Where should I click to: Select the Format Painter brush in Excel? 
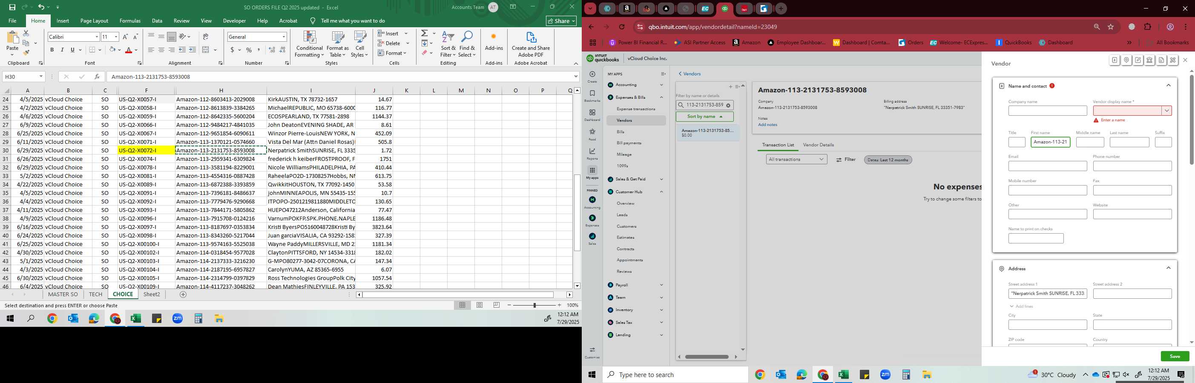tap(26, 53)
